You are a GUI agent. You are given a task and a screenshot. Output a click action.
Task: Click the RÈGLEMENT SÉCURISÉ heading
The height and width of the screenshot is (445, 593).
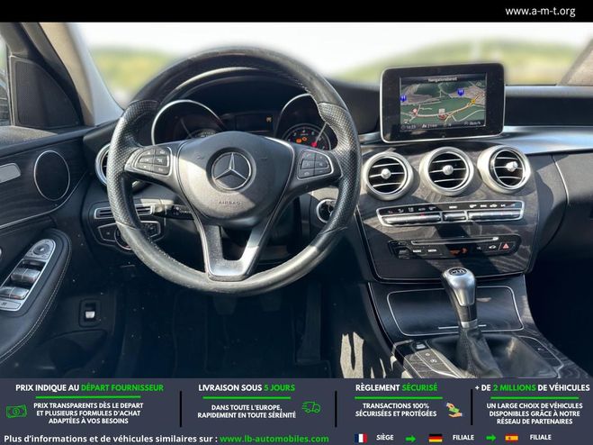point(396,388)
